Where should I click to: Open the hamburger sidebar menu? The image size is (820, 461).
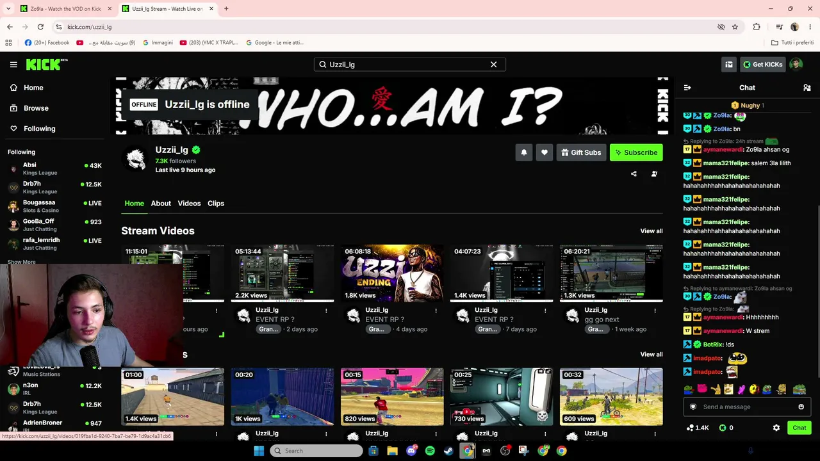coord(13,64)
